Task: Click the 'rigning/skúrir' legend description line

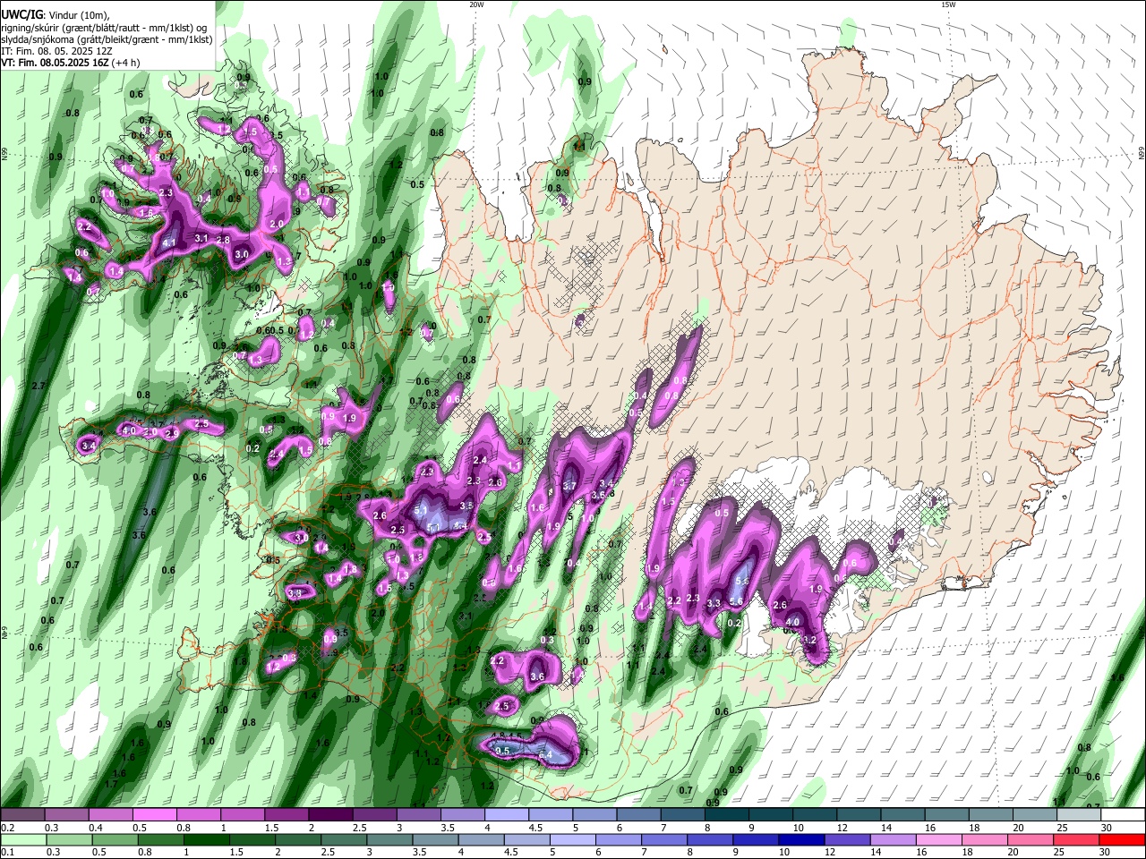Action: tap(103, 27)
